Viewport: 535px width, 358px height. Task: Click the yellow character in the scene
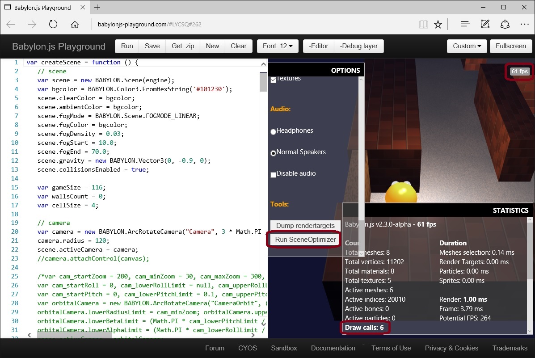(x=401, y=192)
